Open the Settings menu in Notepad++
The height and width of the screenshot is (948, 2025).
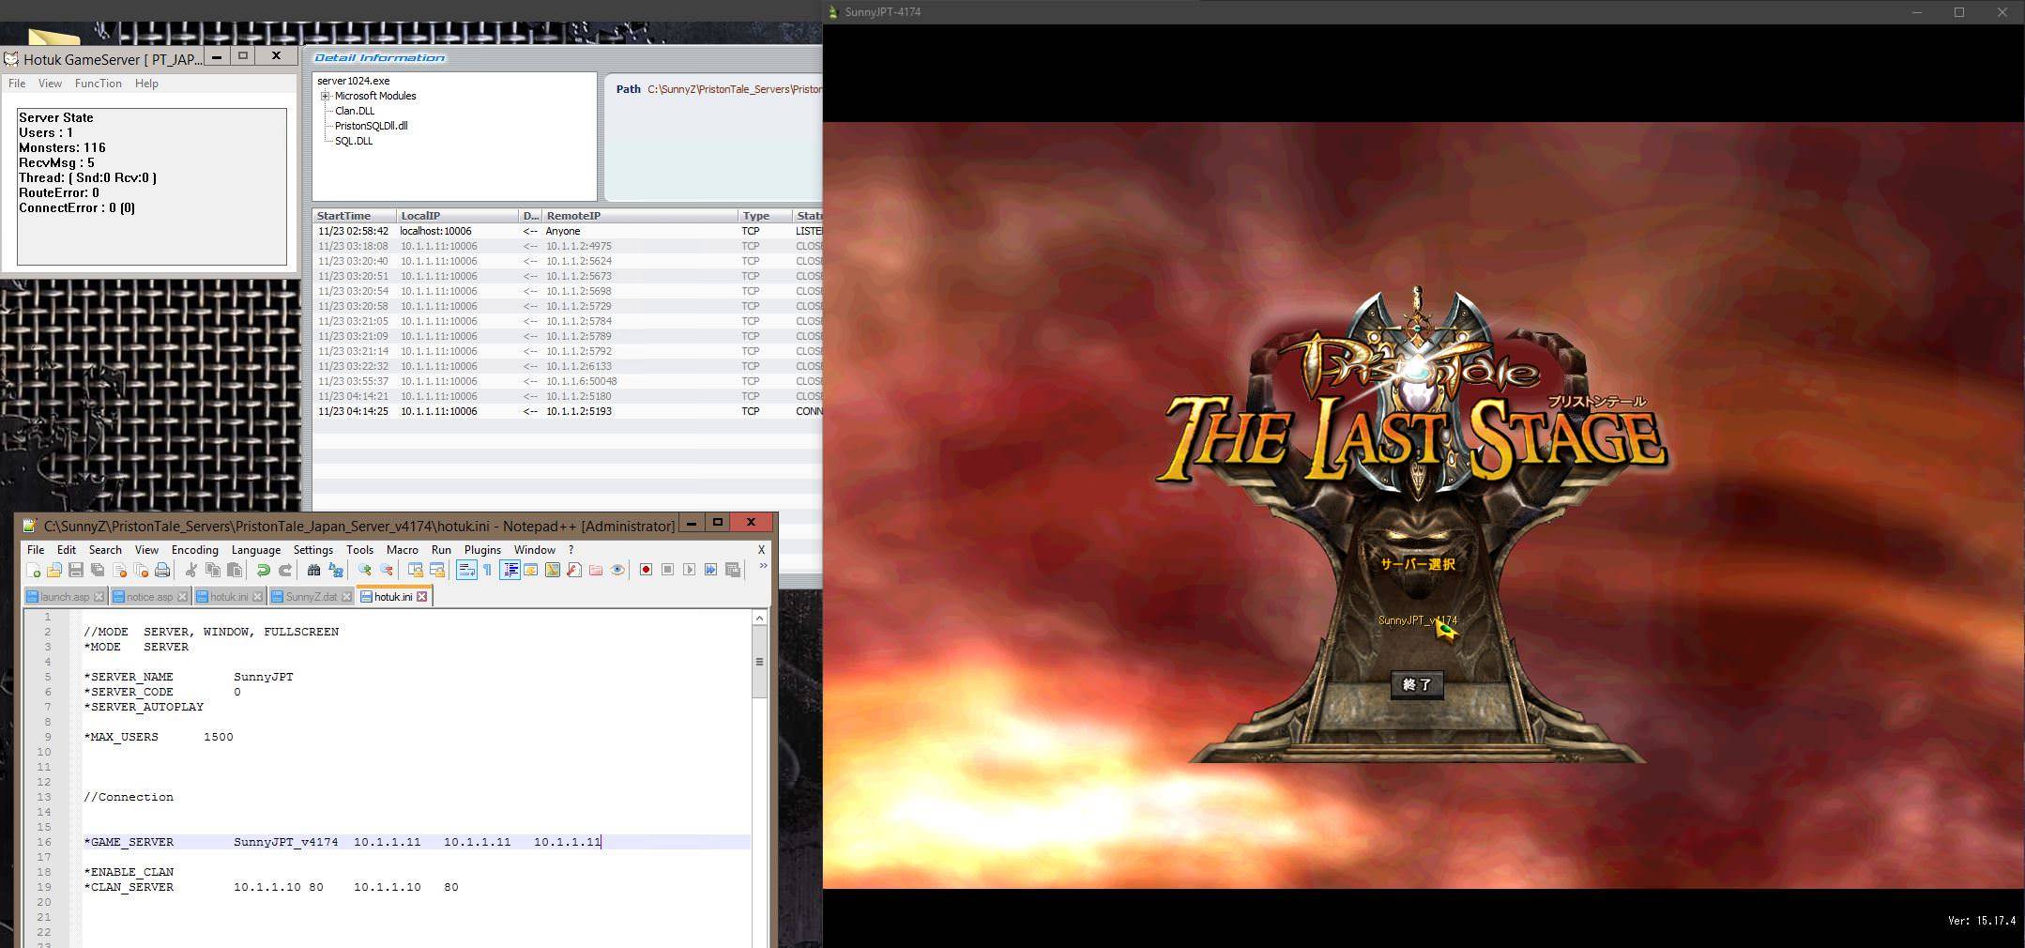(x=313, y=550)
